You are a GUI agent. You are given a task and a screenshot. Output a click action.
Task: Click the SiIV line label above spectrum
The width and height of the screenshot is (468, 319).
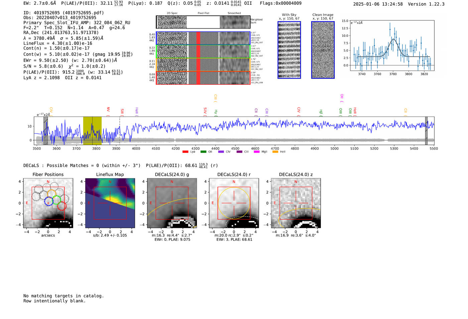click(205, 111)
